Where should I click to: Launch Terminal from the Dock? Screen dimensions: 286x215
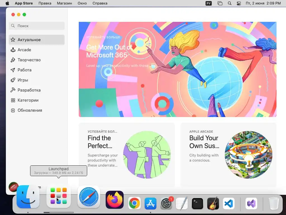coord(197,203)
